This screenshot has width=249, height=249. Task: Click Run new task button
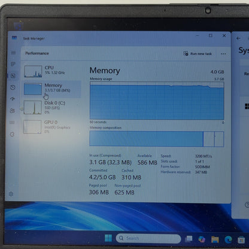[198, 54]
